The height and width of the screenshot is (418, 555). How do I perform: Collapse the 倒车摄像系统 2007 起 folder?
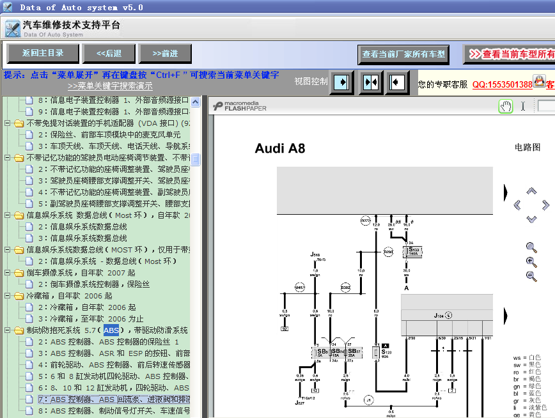pos(7,272)
